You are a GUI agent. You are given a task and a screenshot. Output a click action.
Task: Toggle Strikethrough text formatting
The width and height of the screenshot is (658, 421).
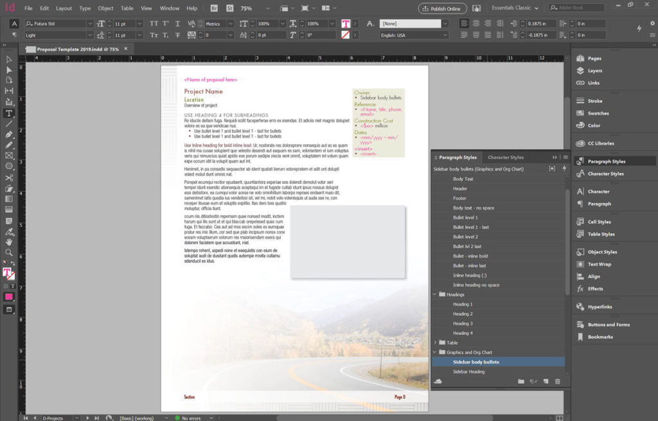click(x=176, y=35)
